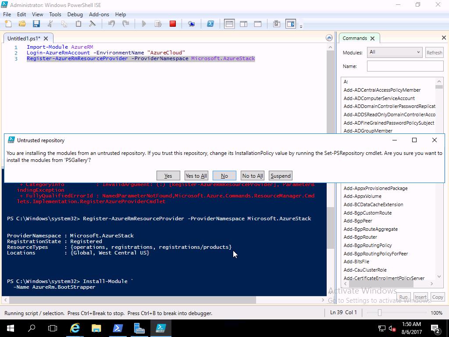The image size is (449, 337).
Task: Show script pane maximized layout icon
Action: (258, 24)
